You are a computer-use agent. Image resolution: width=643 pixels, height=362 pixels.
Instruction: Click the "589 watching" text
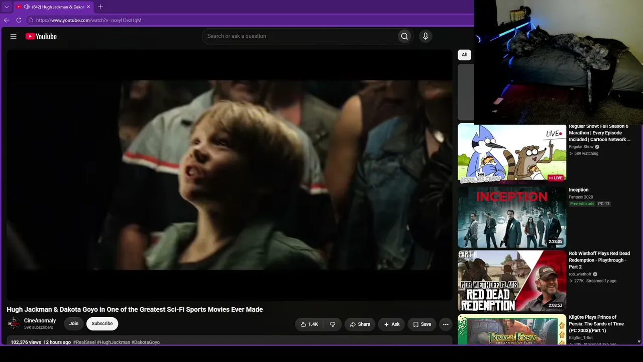click(x=586, y=153)
